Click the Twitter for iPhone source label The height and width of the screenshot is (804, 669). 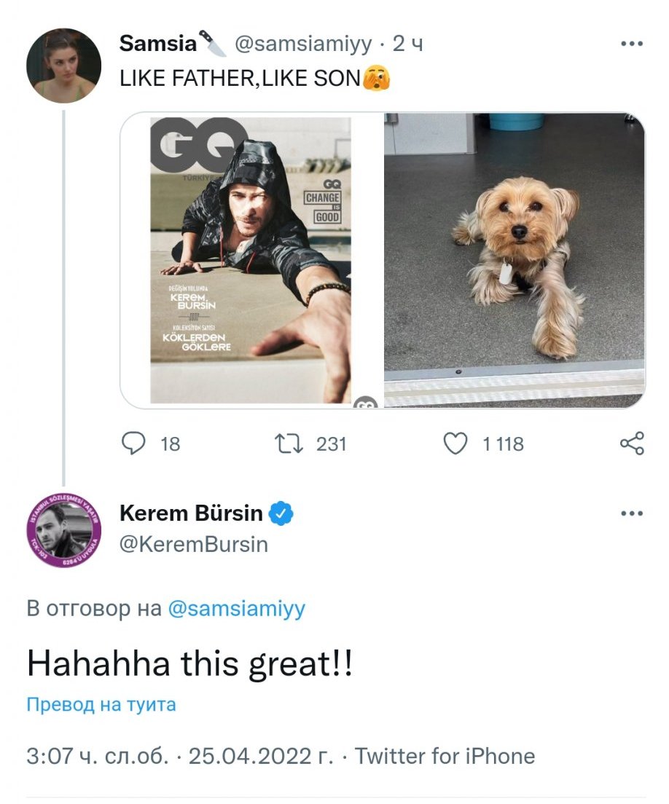pyautogui.click(x=445, y=757)
